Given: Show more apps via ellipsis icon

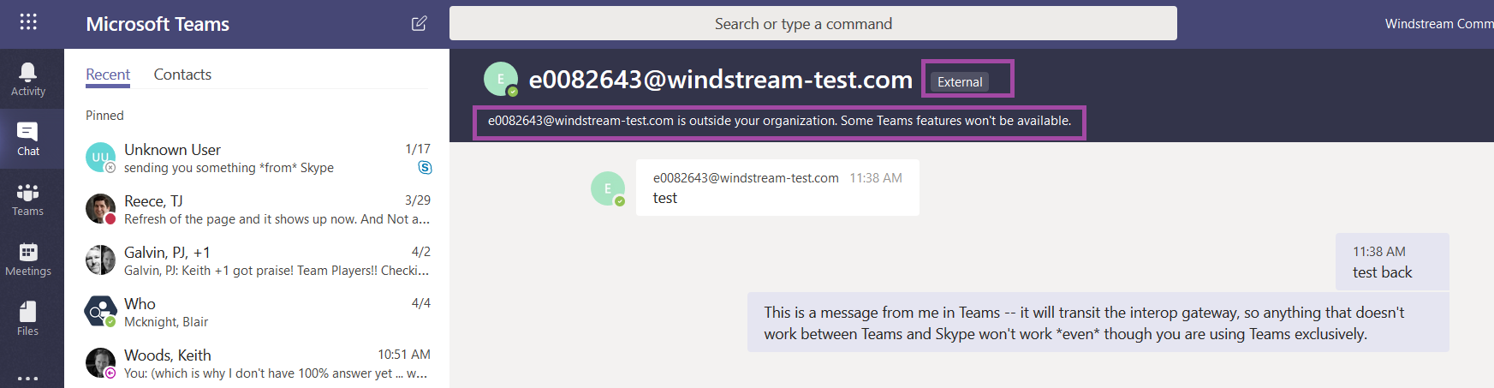Looking at the screenshot, I should (28, 378).
